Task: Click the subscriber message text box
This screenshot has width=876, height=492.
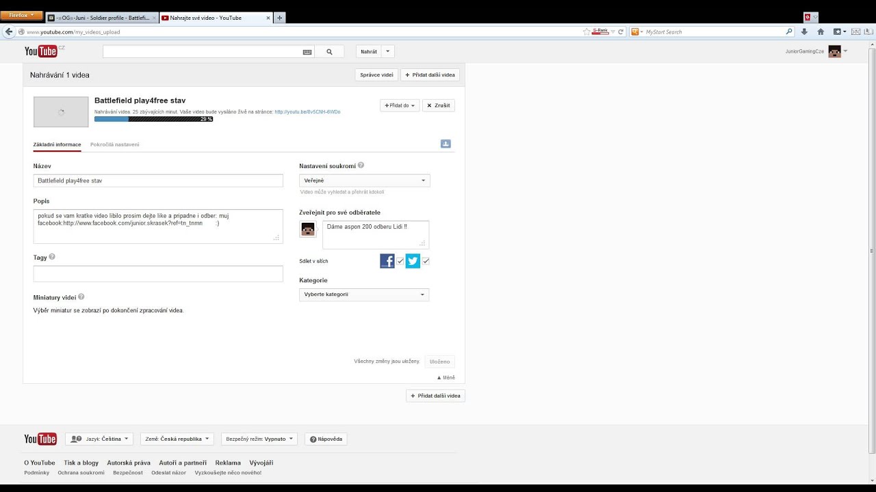Action: pyautogui.click(x=376, y=235)
